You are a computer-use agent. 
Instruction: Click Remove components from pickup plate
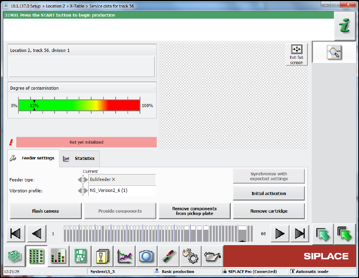195,211
